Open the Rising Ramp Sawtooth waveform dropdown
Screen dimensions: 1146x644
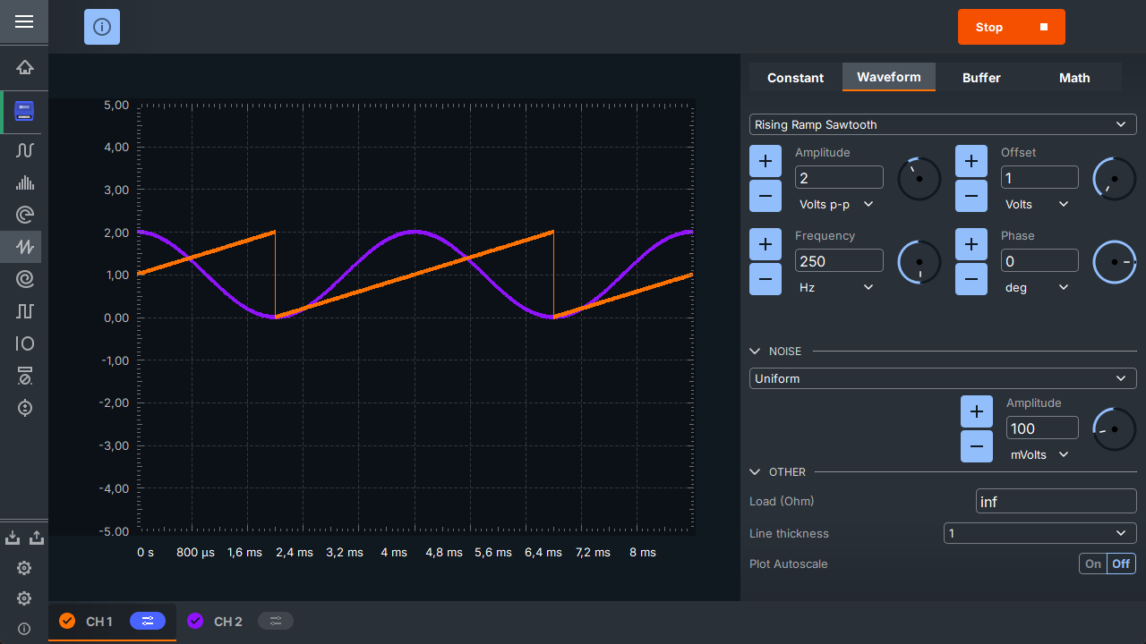point(943,124)
